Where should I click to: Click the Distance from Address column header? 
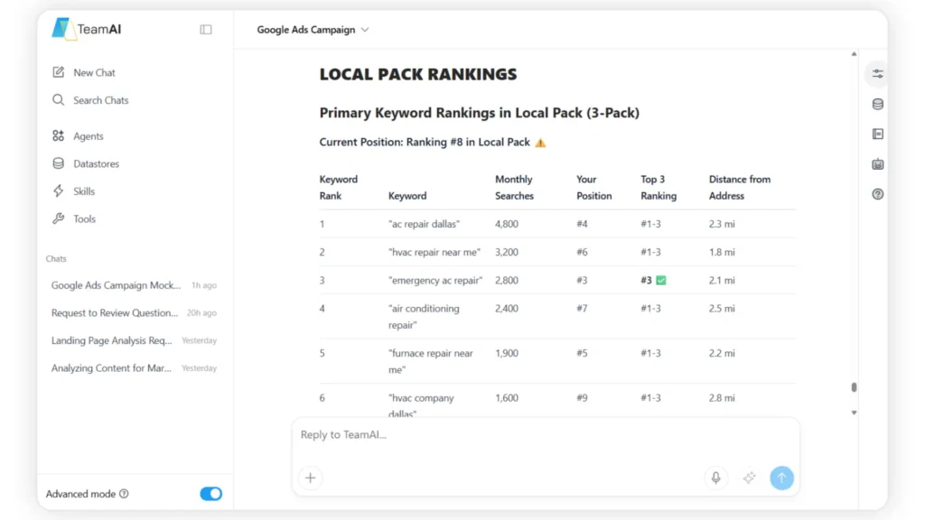point(740,188)
